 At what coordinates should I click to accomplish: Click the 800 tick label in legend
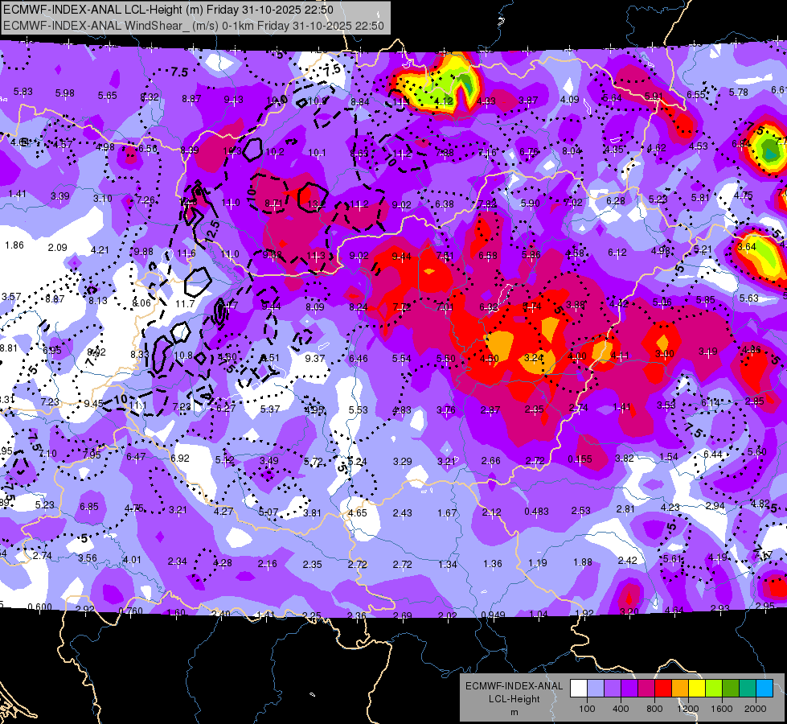[x=654, y=709]
